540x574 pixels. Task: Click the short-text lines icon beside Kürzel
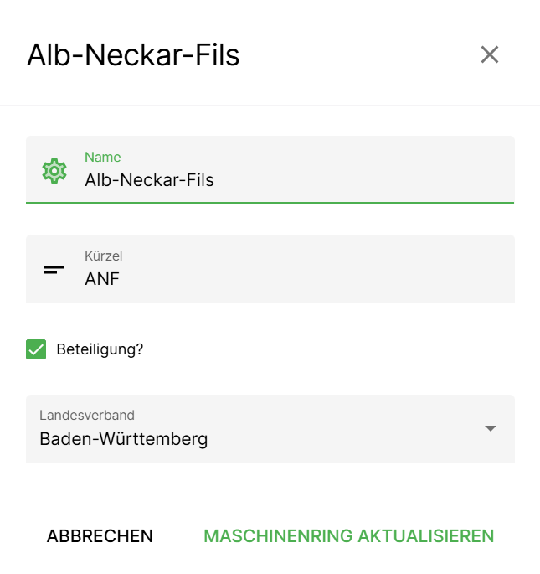click(x=54, y=269)
